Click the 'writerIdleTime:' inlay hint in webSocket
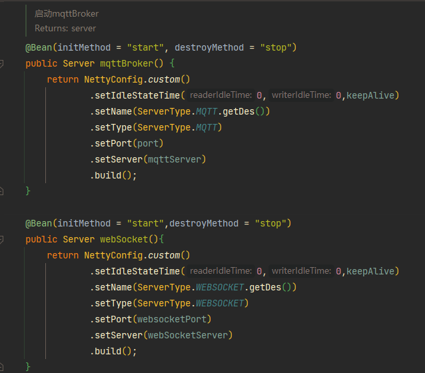This screenshot has height=373, width=425. [x=301, y=271]
